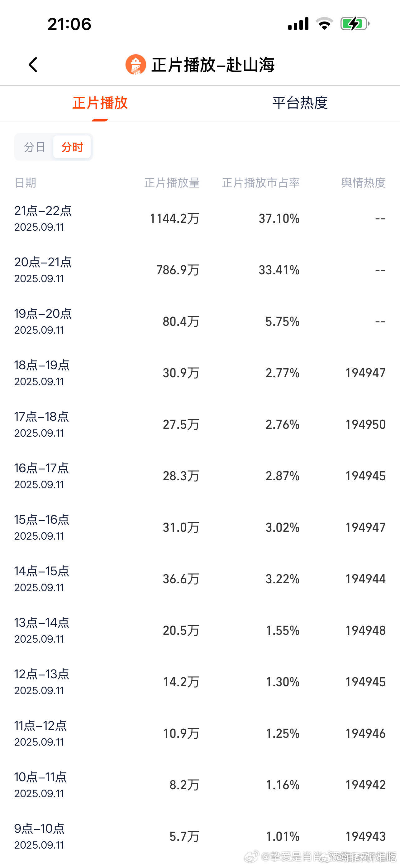
Task: Sort by 正片播放量 column header
Action: coord(172,183)
